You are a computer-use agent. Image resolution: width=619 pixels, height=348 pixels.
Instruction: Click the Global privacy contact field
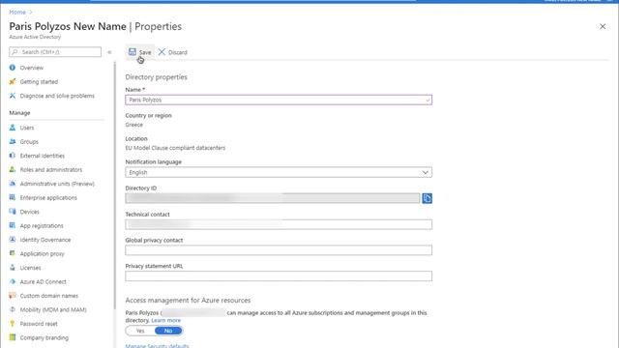pyautogui.click(x=279, y=250)
